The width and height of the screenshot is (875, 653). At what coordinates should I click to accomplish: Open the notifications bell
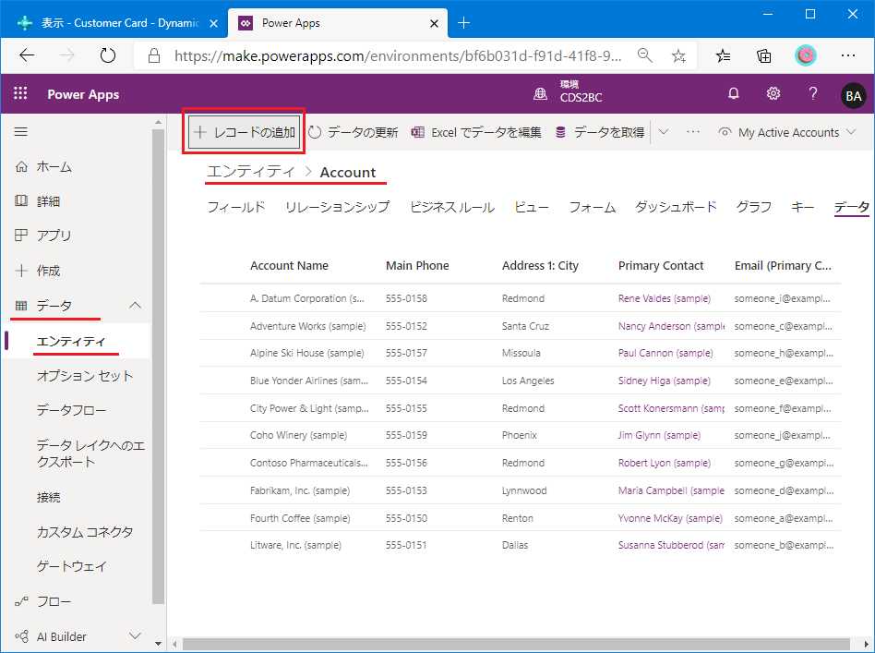click(733, 94)
